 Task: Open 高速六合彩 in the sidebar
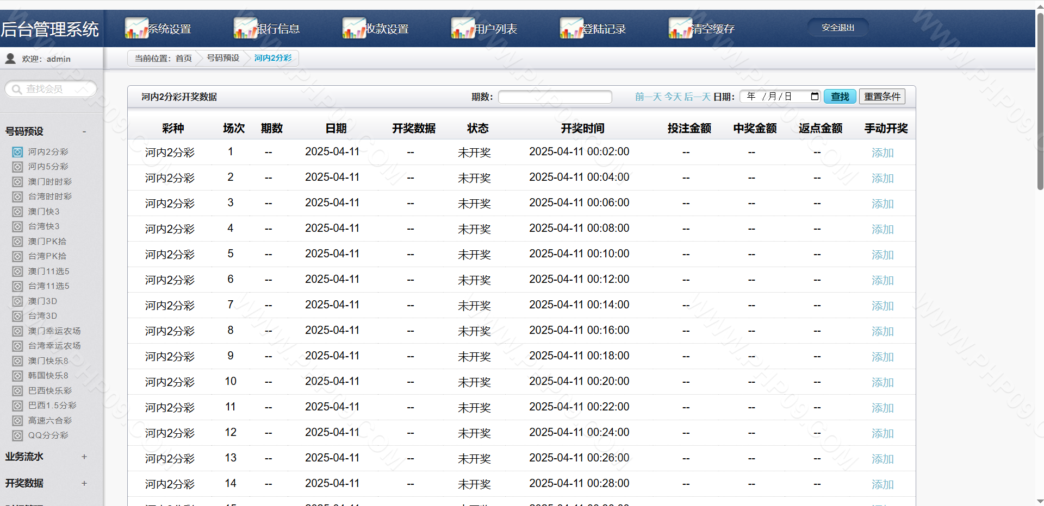click(x=49, y=421)
